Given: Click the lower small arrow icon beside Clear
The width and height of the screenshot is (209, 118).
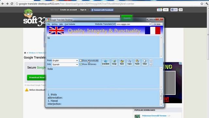Looking at the screenshot, I should tap(151, 64).
